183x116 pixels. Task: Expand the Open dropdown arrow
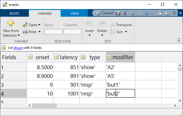tap(39, 25)
